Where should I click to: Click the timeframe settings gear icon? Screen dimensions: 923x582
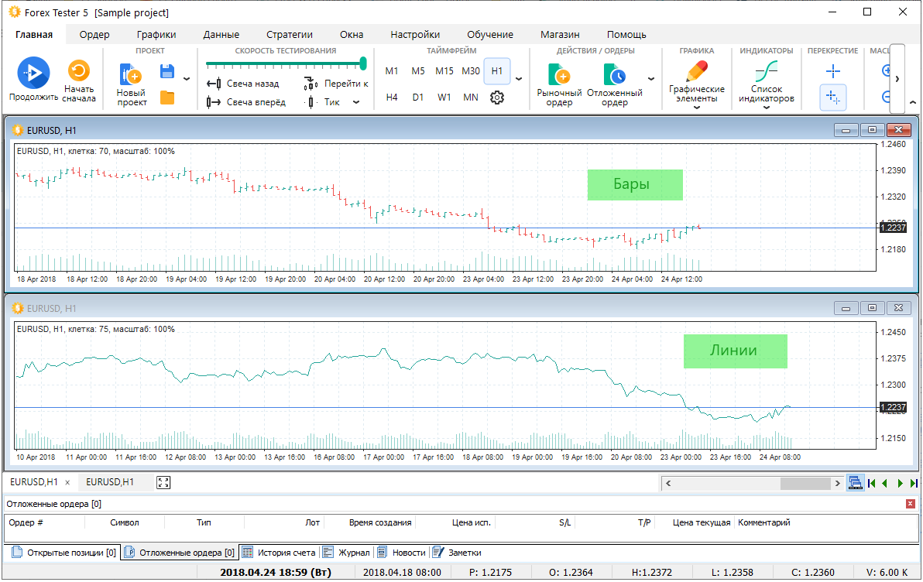[497, 98]
